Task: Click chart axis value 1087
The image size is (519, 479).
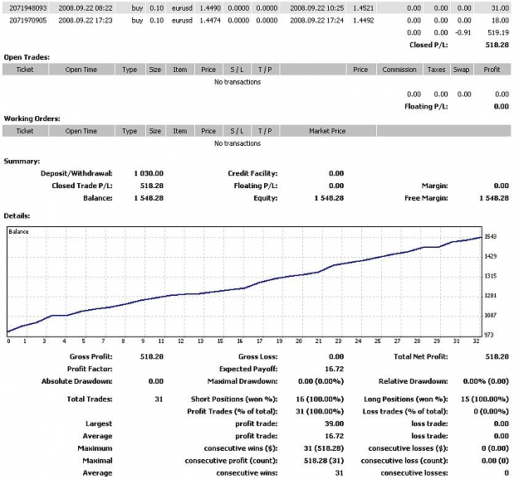Action: pos(491,315)
